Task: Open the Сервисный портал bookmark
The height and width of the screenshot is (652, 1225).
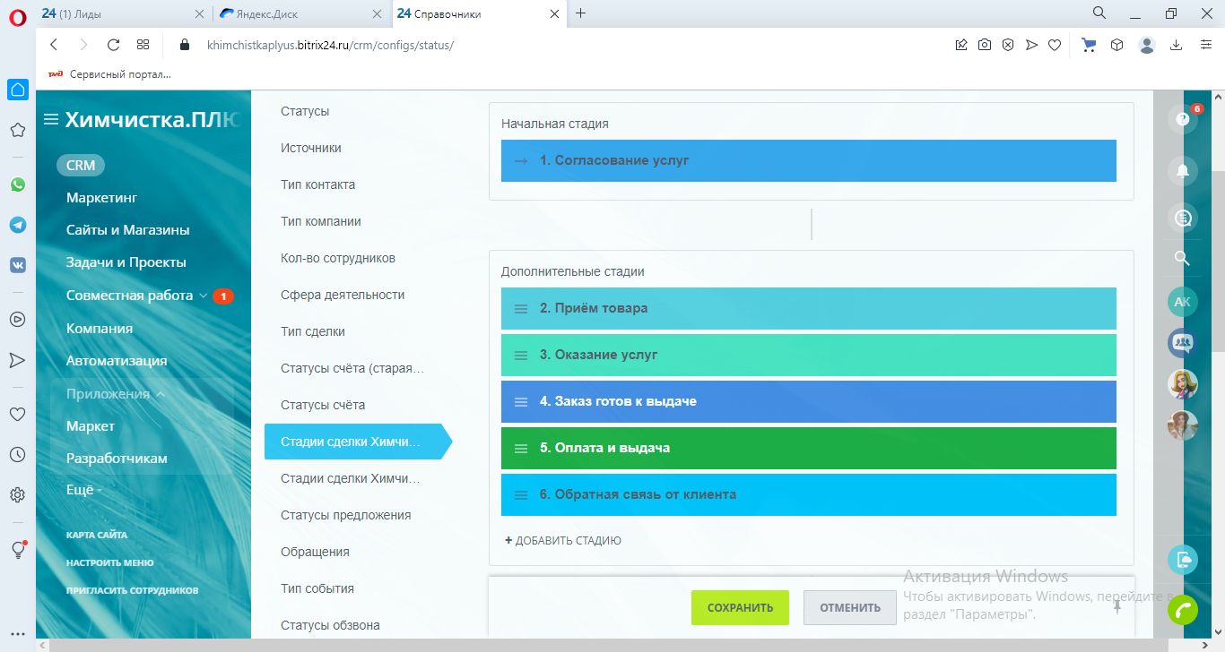Action: click(109, 74)
